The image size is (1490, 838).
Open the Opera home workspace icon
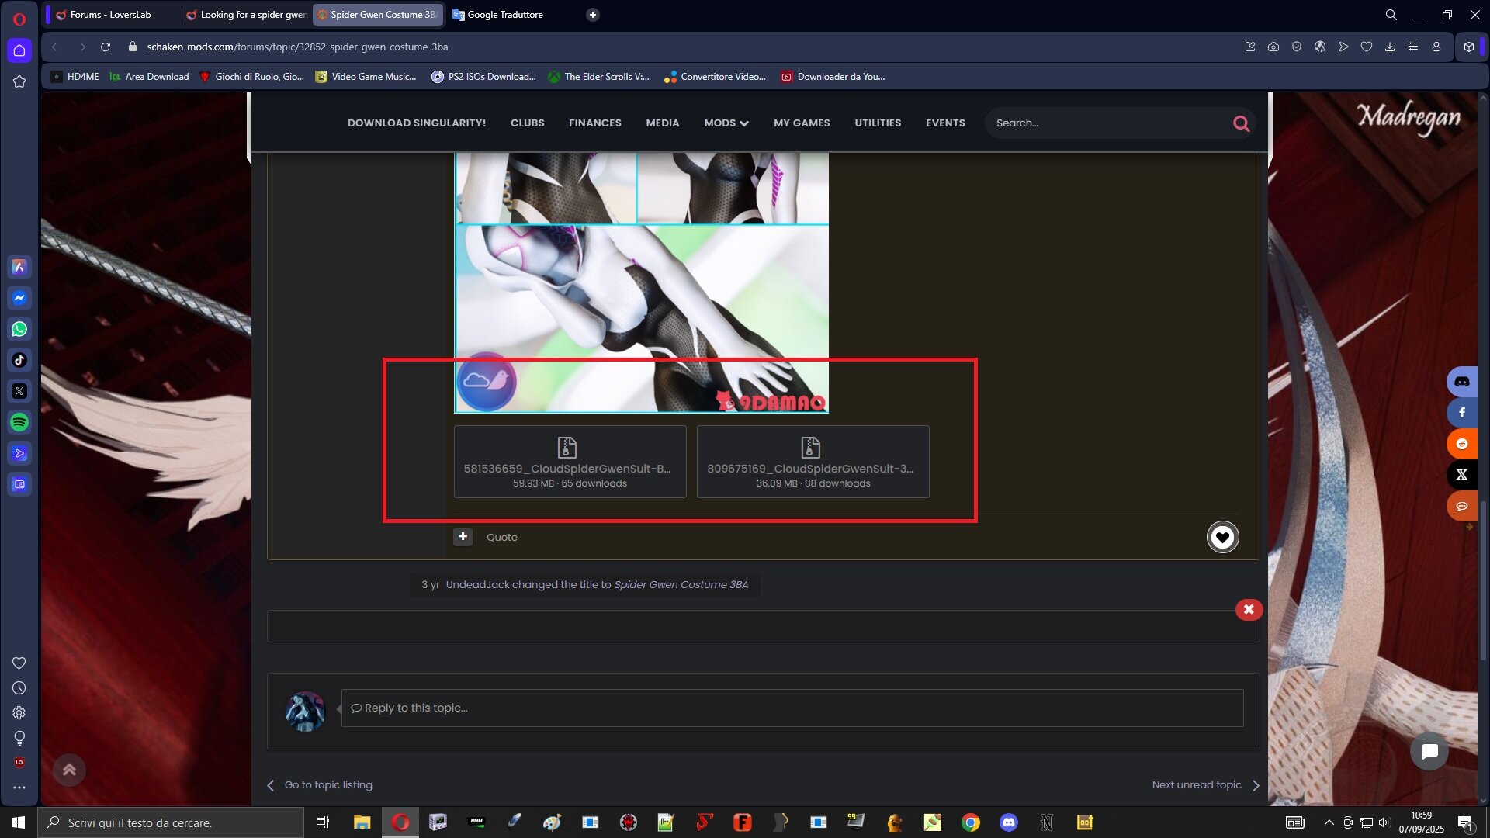click(19, 50)
